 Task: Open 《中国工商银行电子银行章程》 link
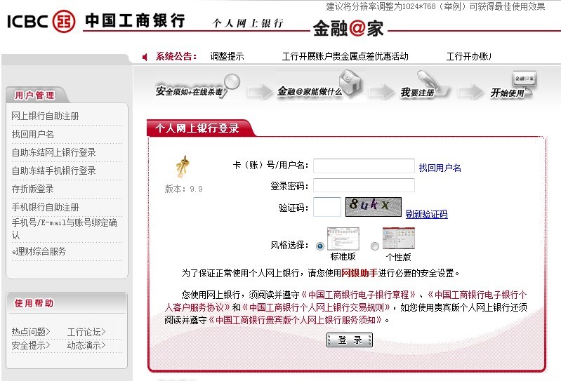point(359,295)
